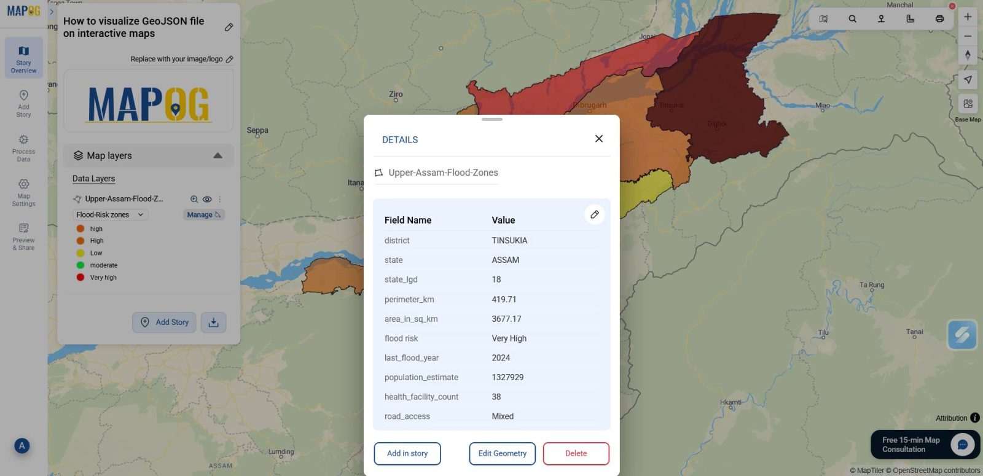Open the Flood-Risk zones style dropdown

(111, 214)
